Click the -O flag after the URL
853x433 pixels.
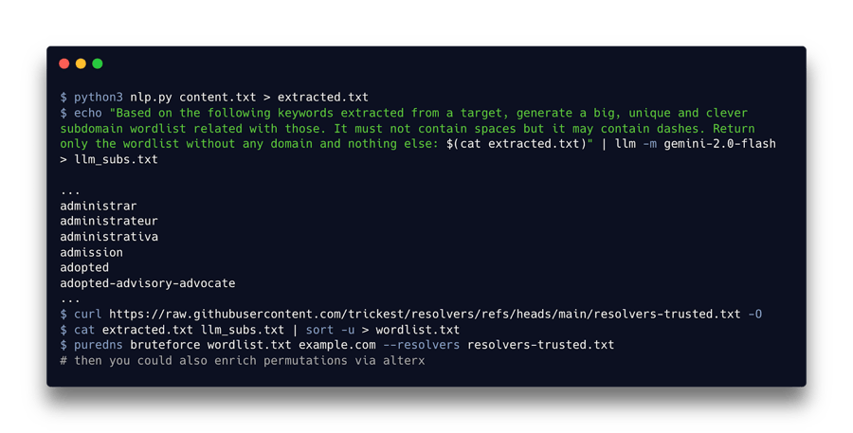pyautogui.click(x=754, y=314)
